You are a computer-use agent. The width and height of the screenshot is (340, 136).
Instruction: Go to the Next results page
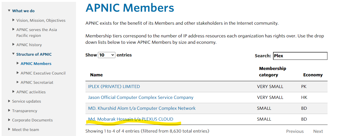pyautogui.click(x=318, y=131)
